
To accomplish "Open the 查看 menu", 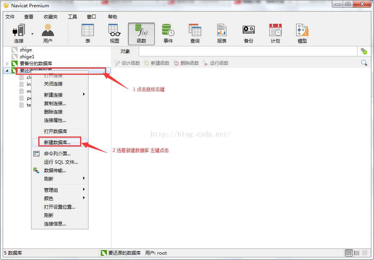I will coord(29,17).
